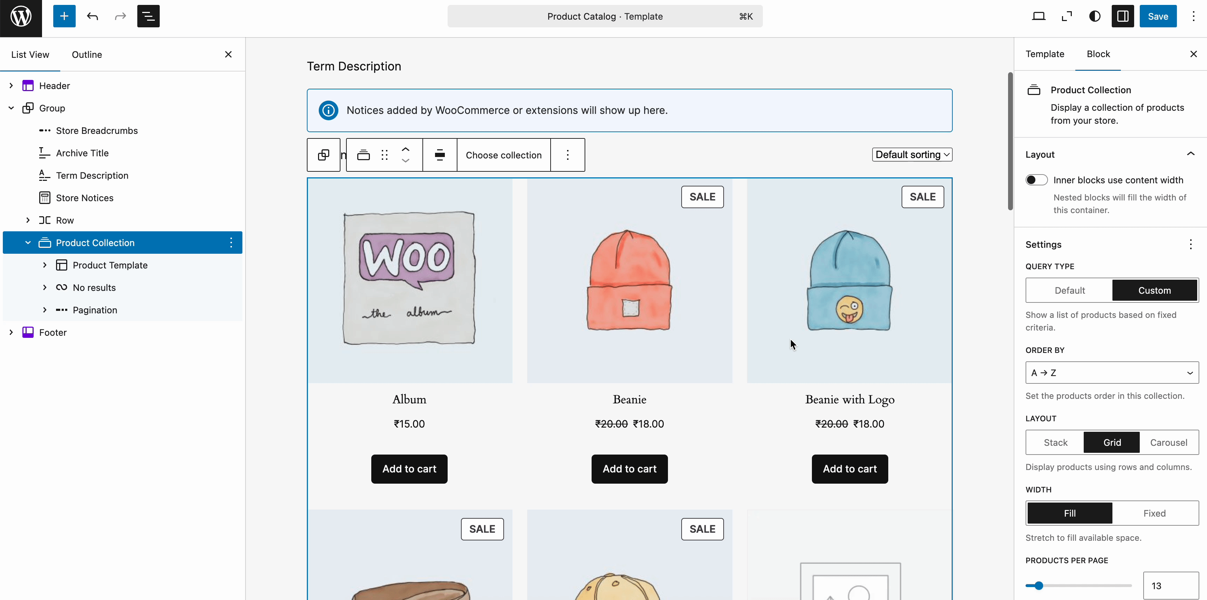The width and height of the screenshot is (1207, 600).
Task: Switch to the List View tab
Action: point(30,54)
